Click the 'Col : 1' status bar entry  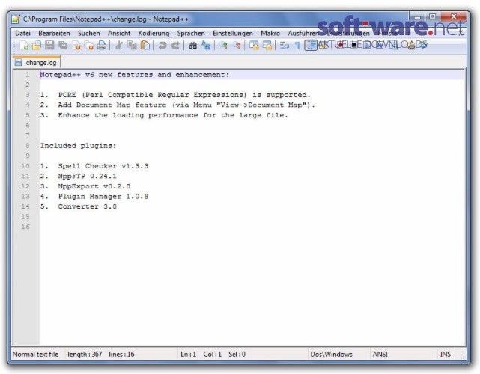[212, 354]
